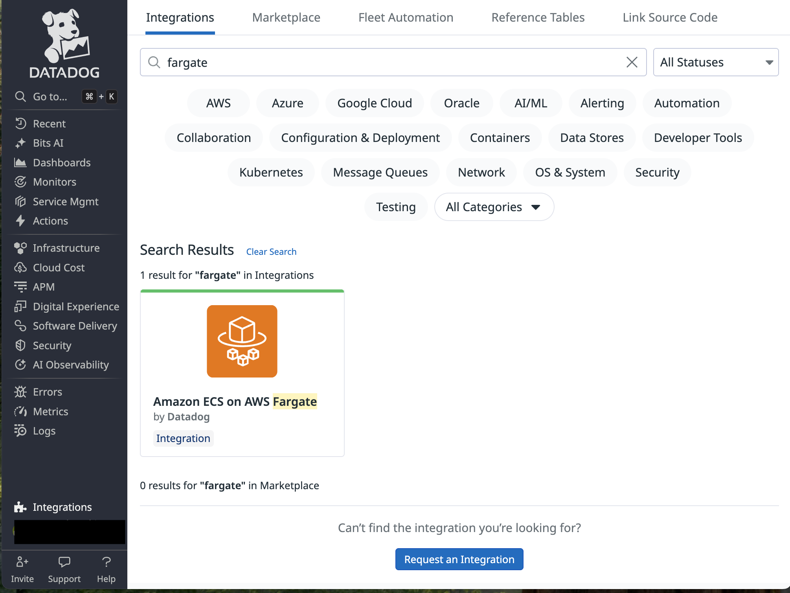790x593 pixels.
Task: Clear the fargate search text with X
Action: (632, 62)
